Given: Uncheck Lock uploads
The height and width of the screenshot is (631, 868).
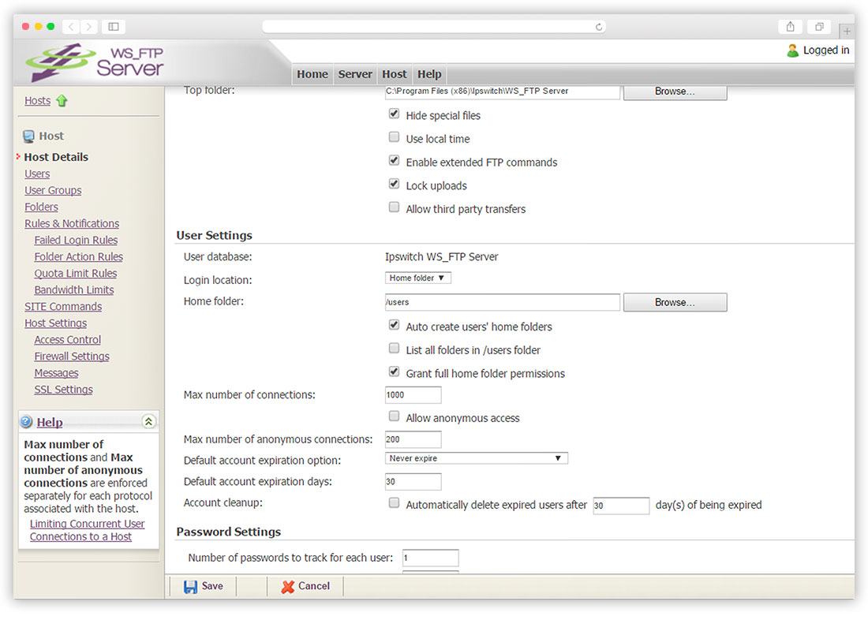Looking at the screenshot, I should (394, 183).
